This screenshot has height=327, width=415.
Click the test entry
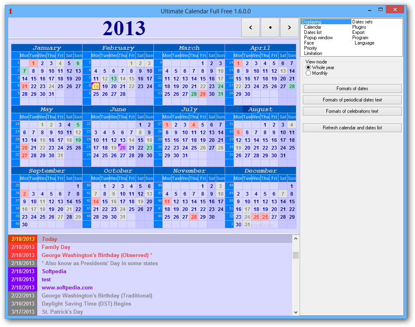[150, 279]
